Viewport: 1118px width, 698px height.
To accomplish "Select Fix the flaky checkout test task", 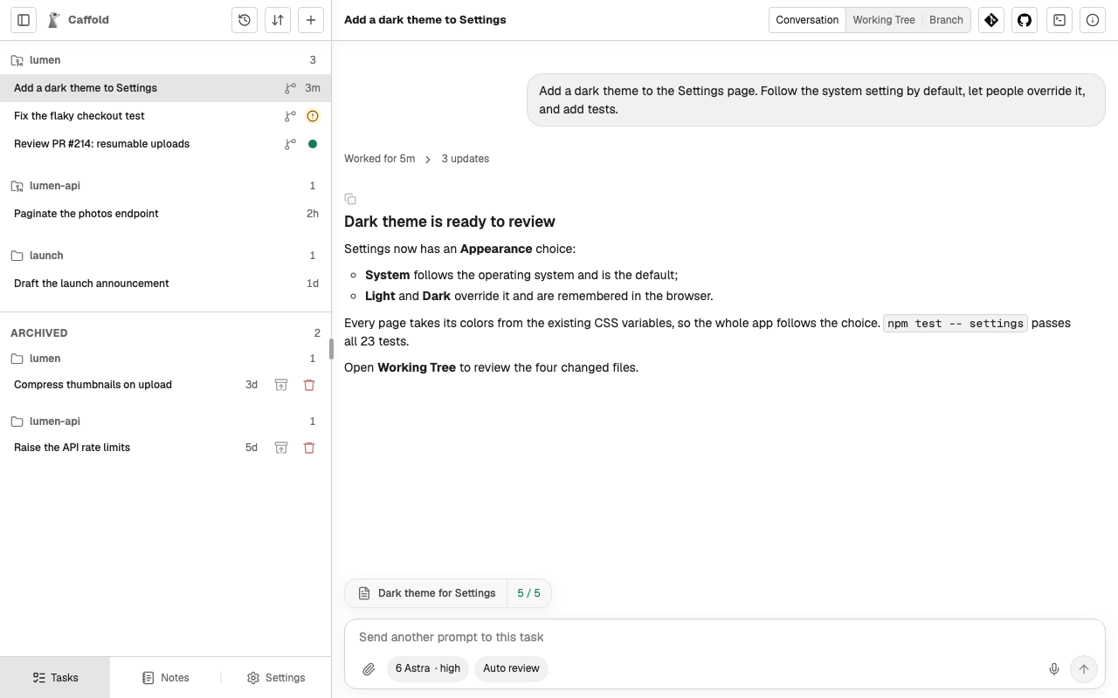I will (165, 116).
